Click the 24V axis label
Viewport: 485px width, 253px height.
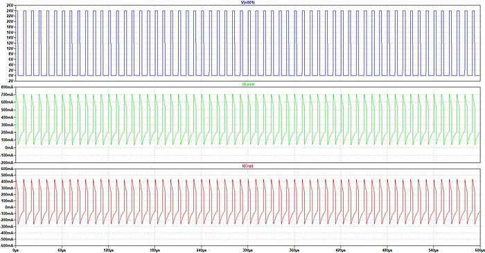click(10, 11)
